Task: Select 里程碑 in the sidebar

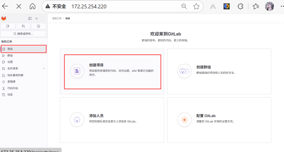Action: (24, 82)
